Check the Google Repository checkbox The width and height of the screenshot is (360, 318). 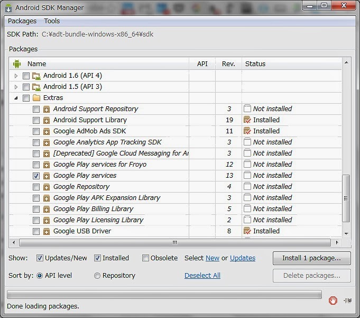point(36,187)
